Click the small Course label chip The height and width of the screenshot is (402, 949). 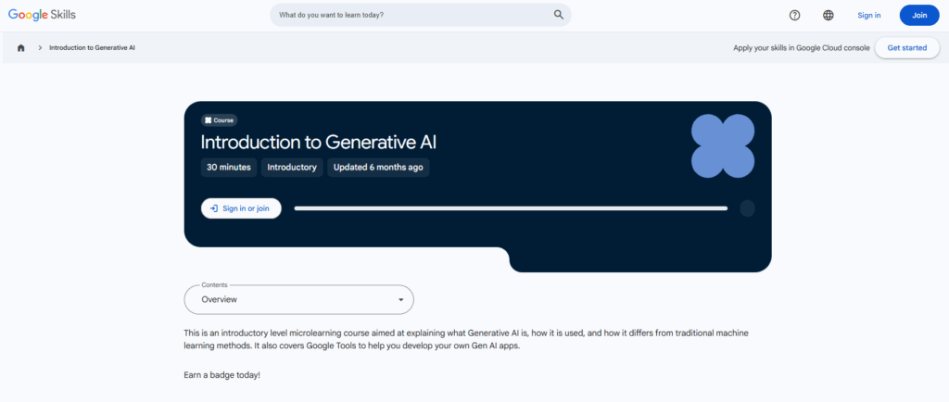[220, 120]
